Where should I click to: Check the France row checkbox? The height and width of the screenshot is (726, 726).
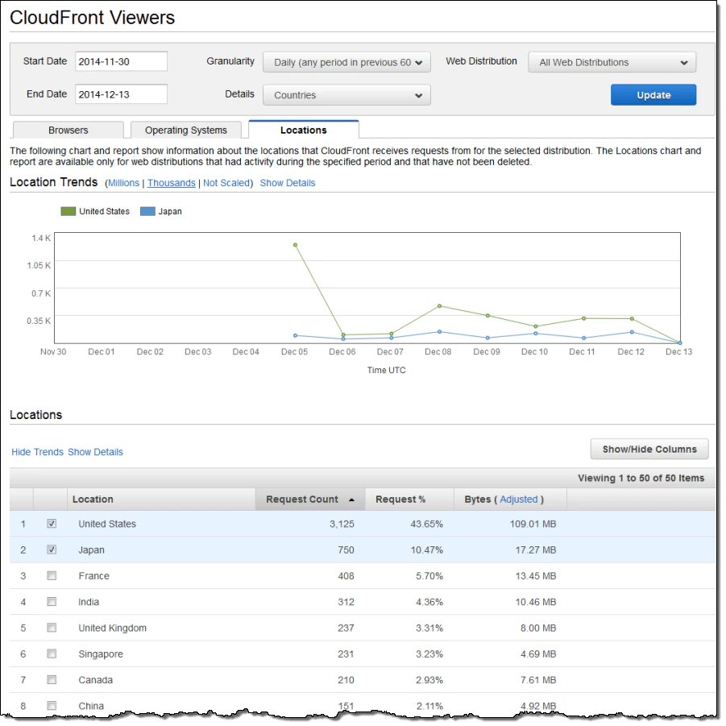pyautogui.click(x=52, y=575)
